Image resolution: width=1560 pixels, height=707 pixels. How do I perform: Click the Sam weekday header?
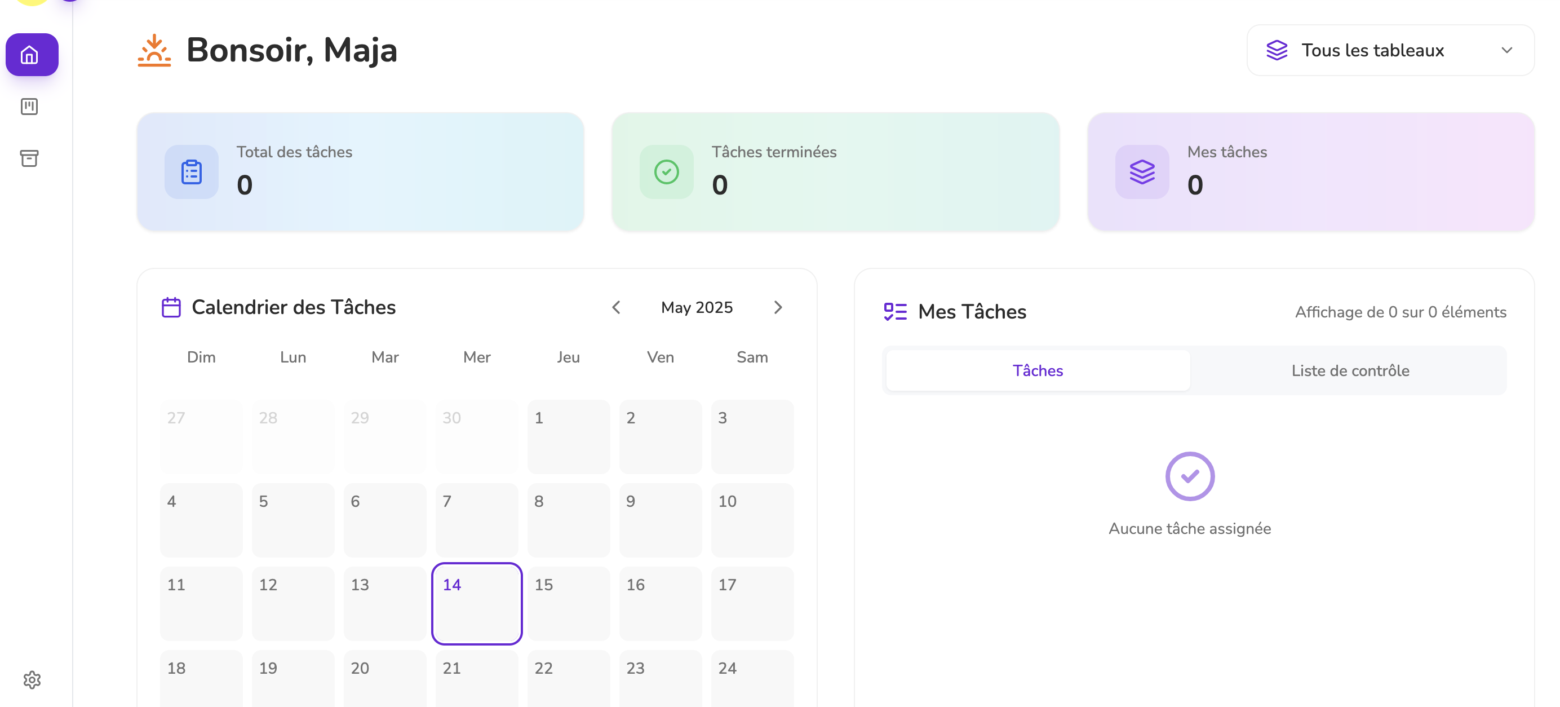click(x=752, y=357)
